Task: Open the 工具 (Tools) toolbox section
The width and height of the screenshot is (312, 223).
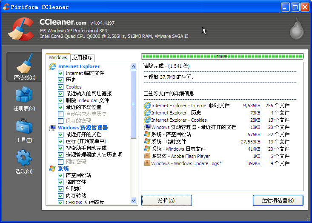Action: [24, 130]
